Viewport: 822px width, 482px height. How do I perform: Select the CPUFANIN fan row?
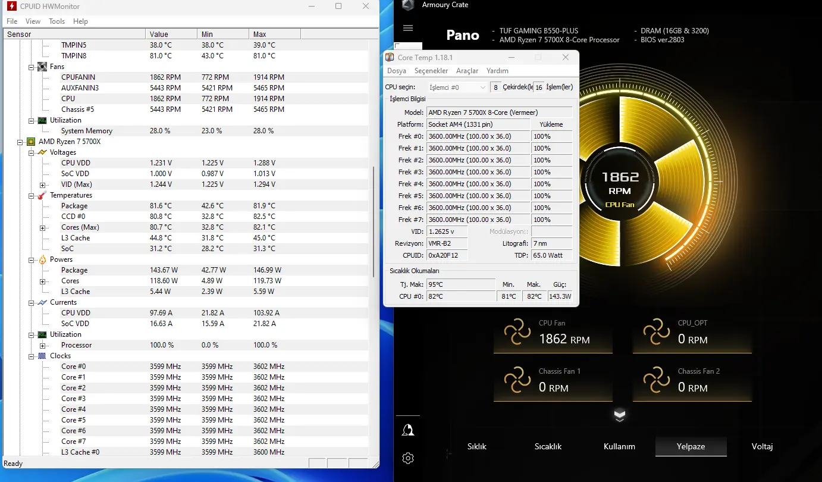(x=186, y=77)
